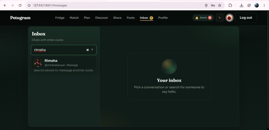Clear search with the bold X
The width and height of the screenshot is (269, 130).
[x=87, y=50]
